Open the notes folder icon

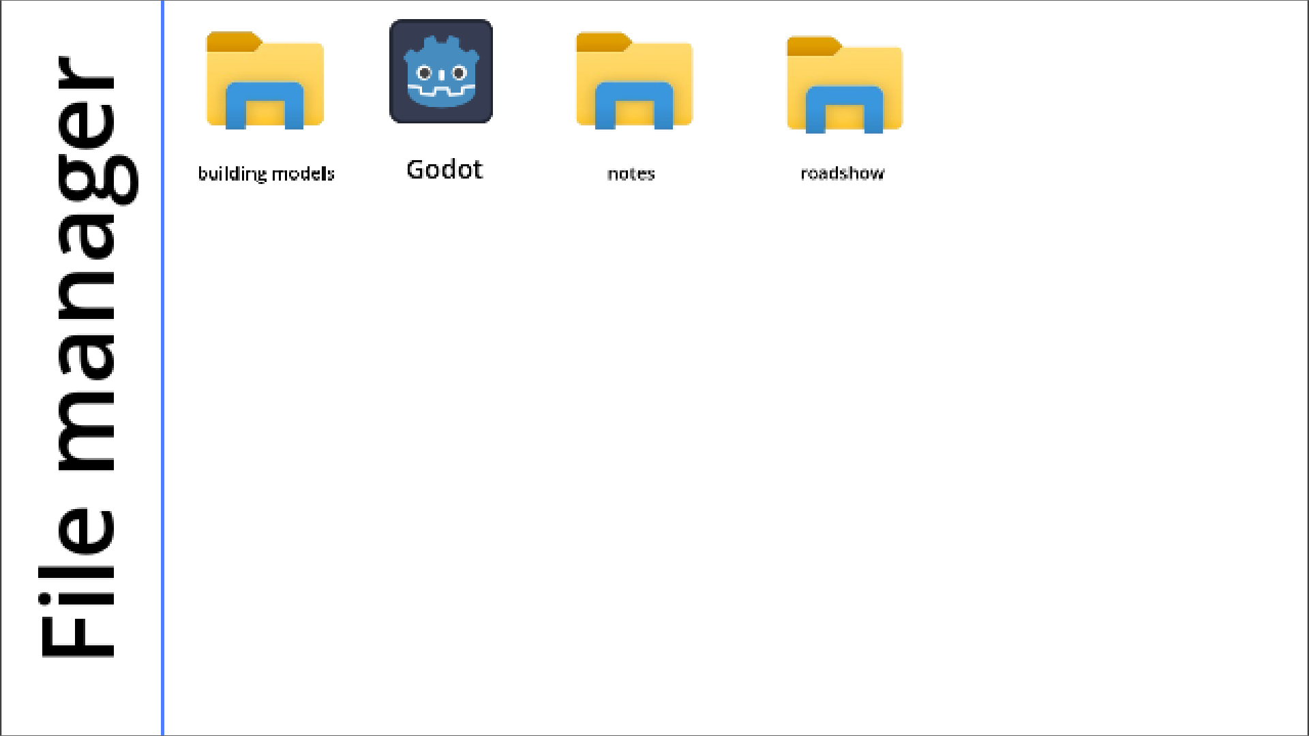click(634, 80)
